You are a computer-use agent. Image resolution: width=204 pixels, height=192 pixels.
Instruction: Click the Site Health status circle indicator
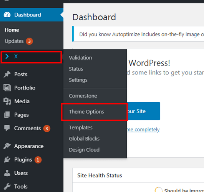(x=158, y=190)
